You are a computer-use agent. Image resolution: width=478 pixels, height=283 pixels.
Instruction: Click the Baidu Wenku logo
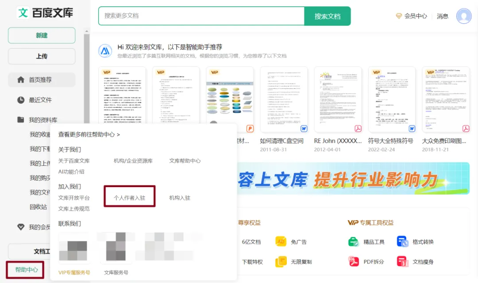click(45, 13)
